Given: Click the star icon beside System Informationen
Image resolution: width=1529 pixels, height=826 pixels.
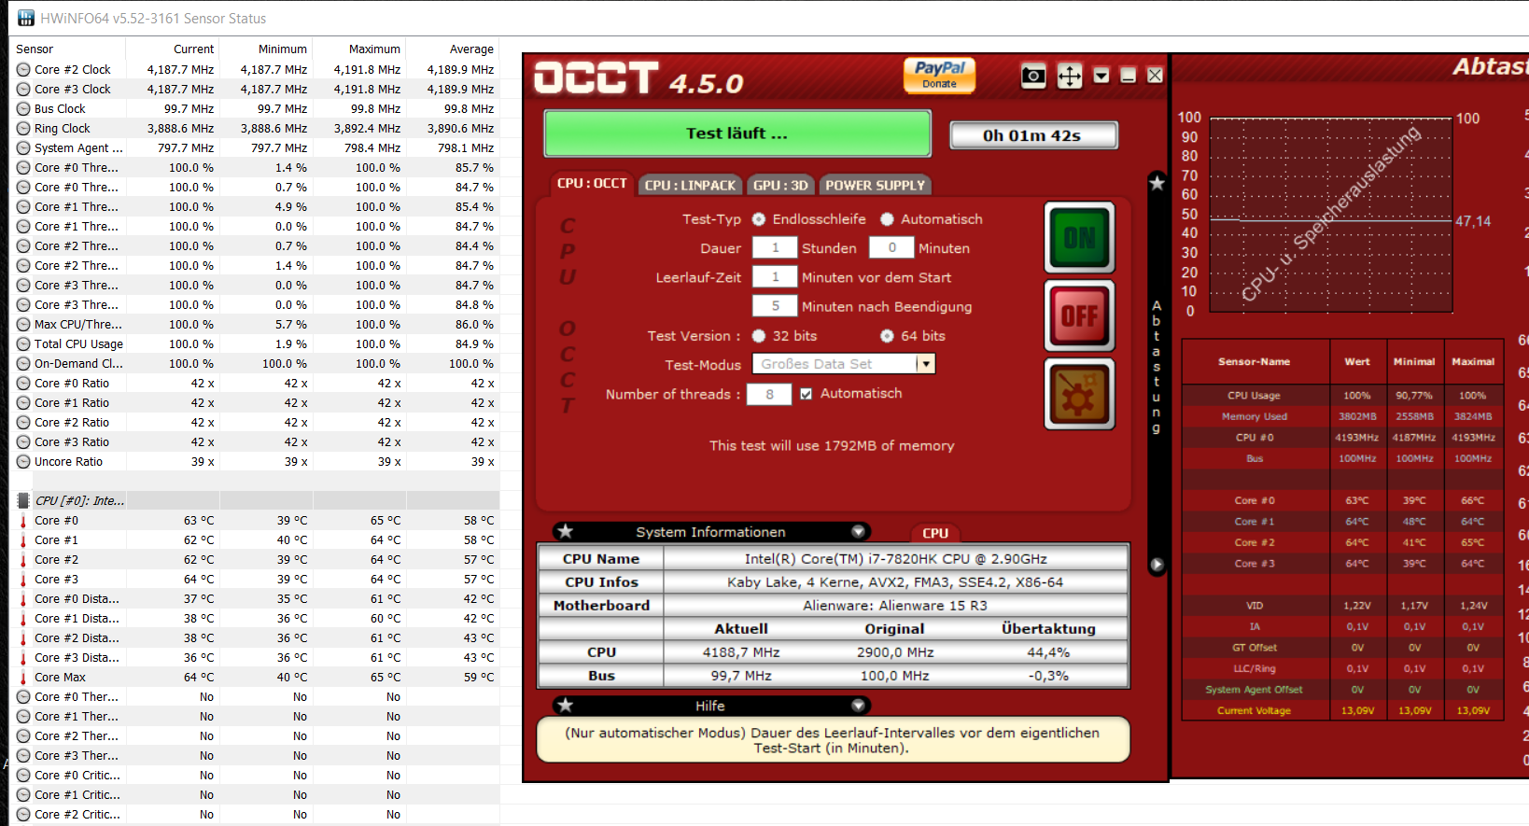Looking at the screenshot, I should (x=566, y=531).
